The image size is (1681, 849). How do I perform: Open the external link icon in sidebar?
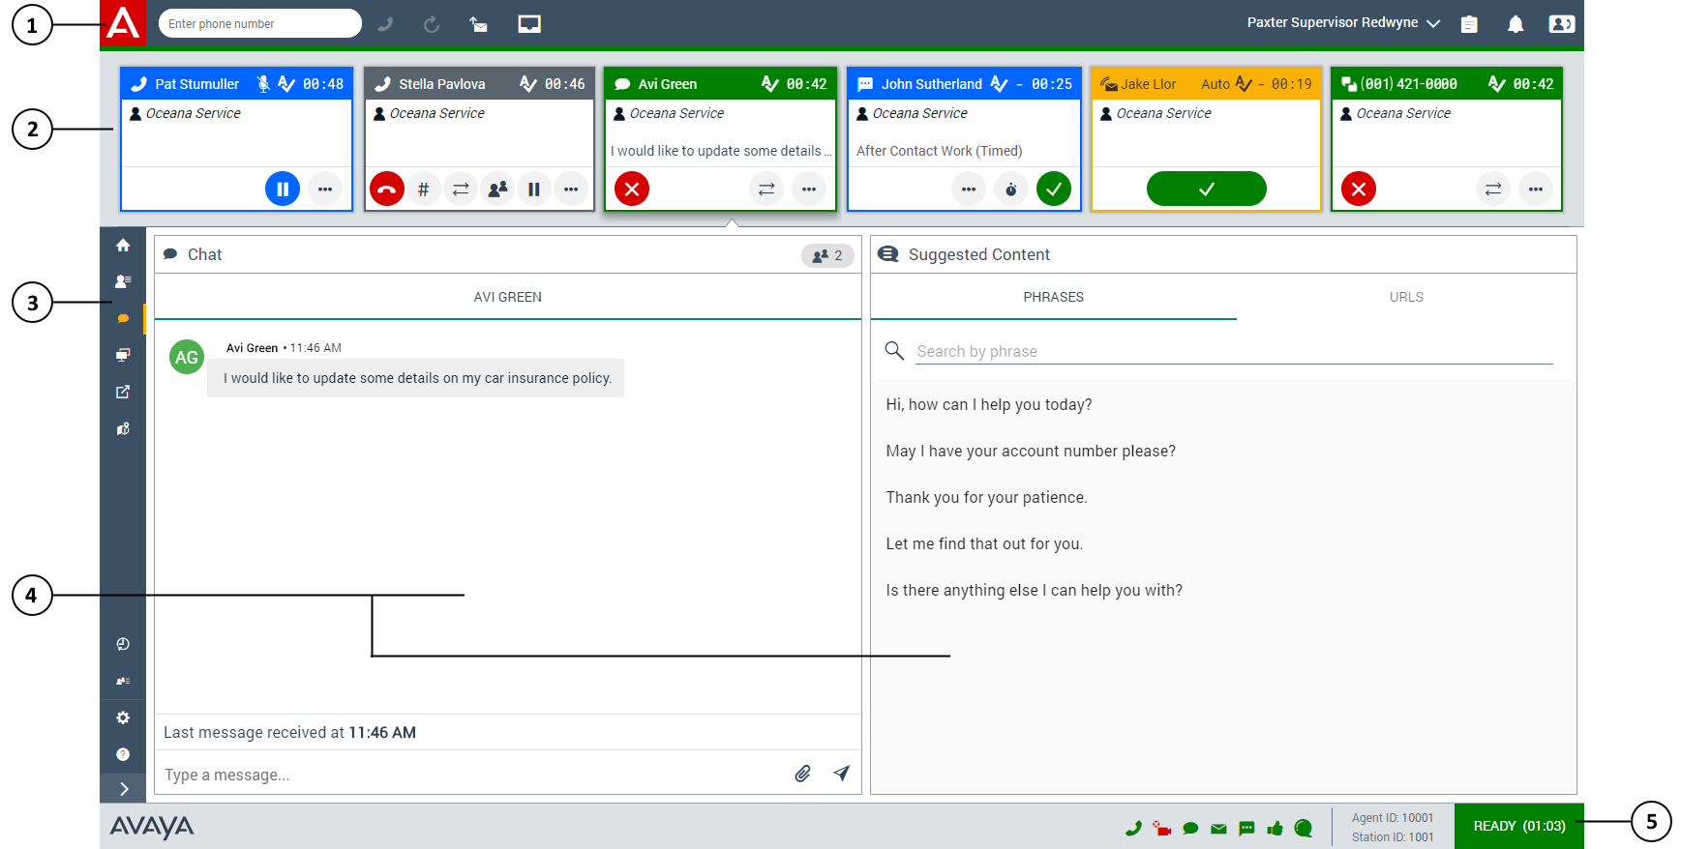(x=123, y=392)
